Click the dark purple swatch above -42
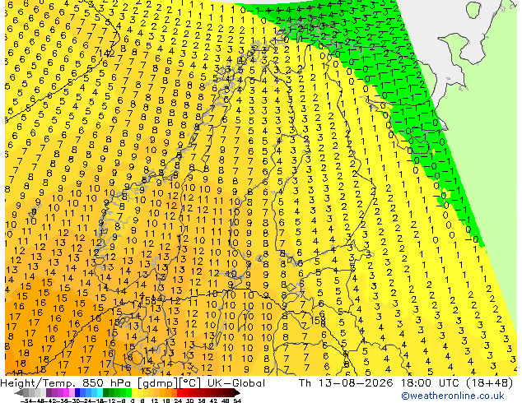The width and height of the screenshot is (522, 403). (49, 392)
